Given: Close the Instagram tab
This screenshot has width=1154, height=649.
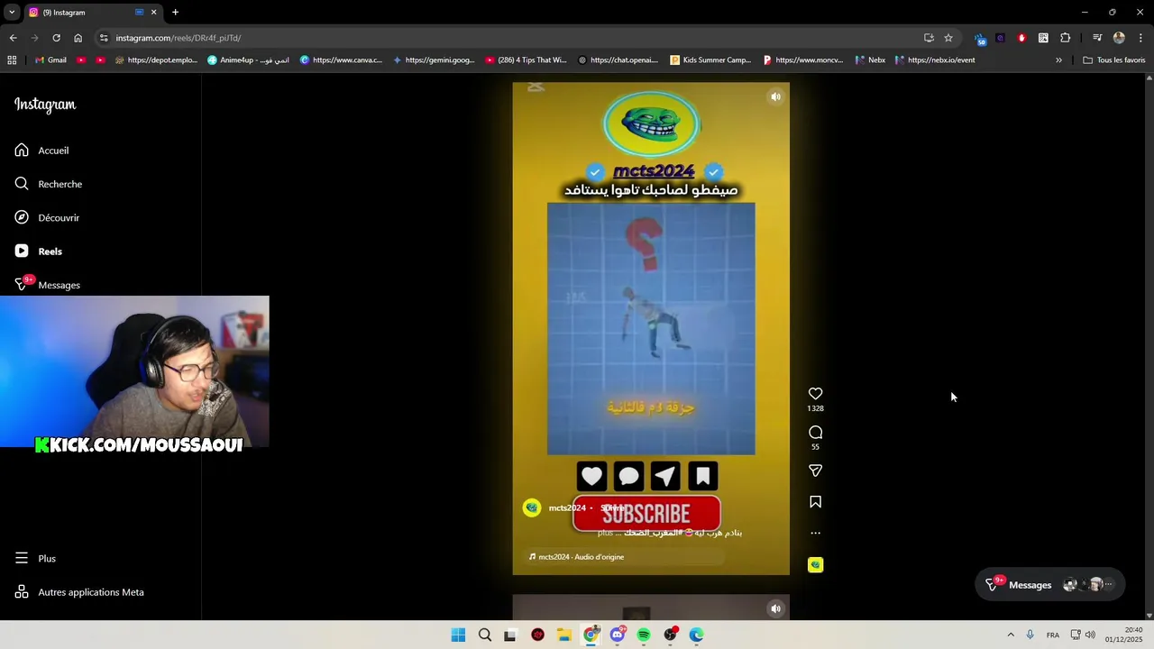Looking at the screenshot, I should [x=153, y=13].
